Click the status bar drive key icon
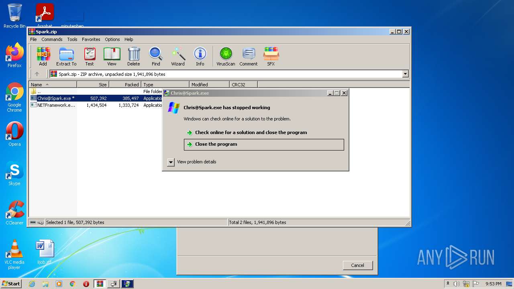This screenshot has width=514, height=289. point(37,222)
